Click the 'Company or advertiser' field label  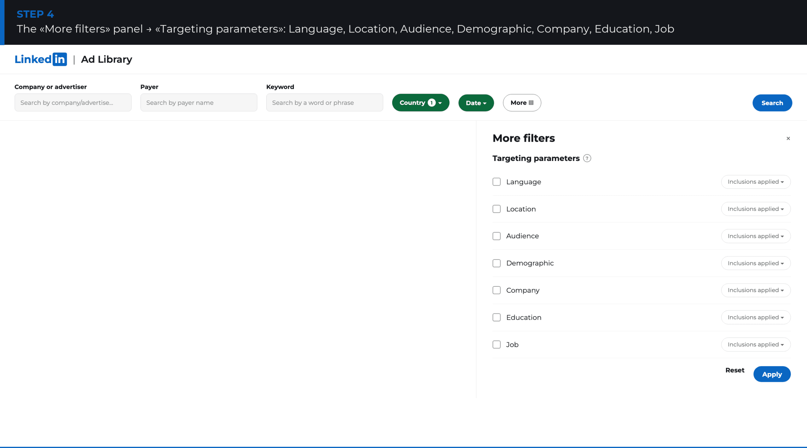click(x=50, y=87)
